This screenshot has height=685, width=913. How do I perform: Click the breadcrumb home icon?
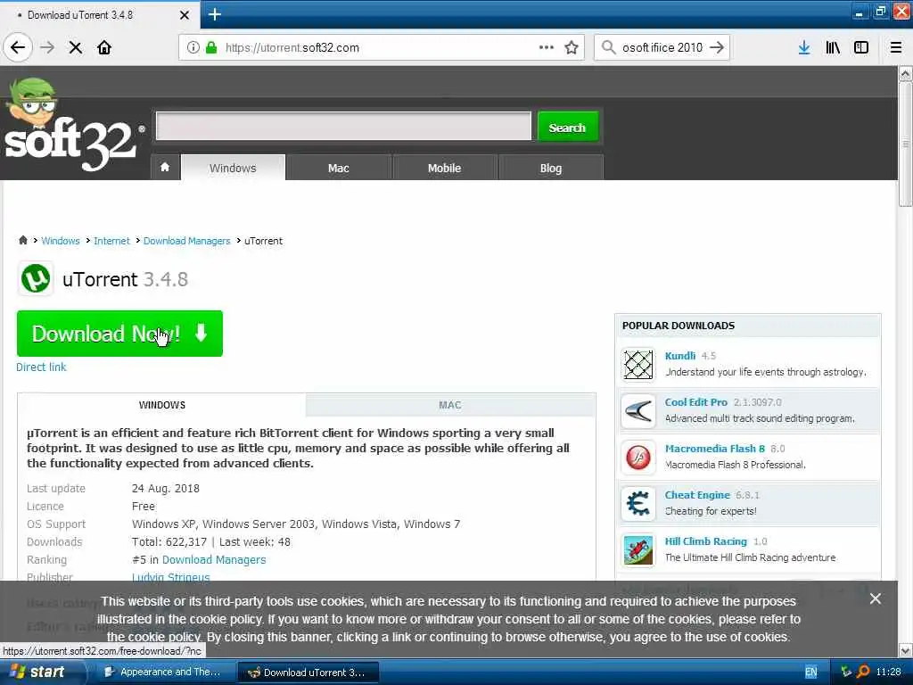pyautogui.click(x=22, y=240)
